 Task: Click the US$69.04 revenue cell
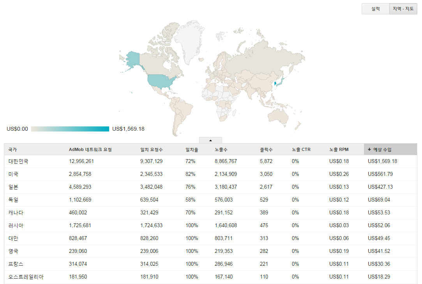point(379,200)
